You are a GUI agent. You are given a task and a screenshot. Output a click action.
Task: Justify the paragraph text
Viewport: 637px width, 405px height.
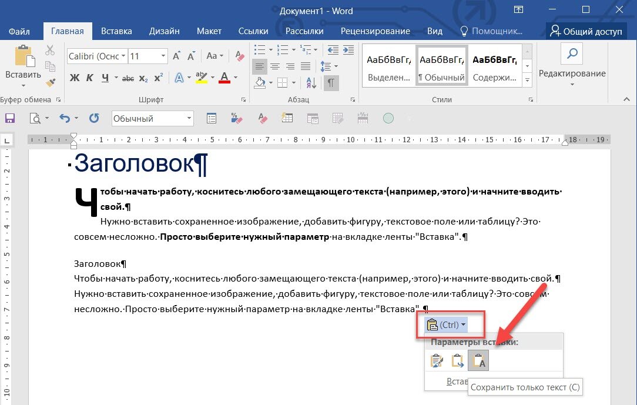306,66
